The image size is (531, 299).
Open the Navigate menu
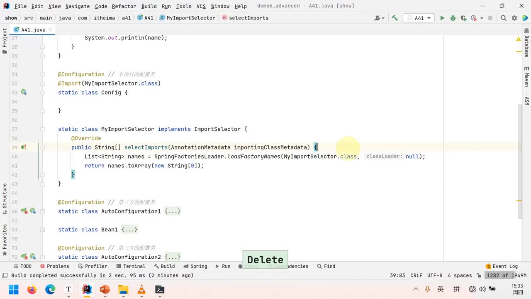tap(77, 6)
